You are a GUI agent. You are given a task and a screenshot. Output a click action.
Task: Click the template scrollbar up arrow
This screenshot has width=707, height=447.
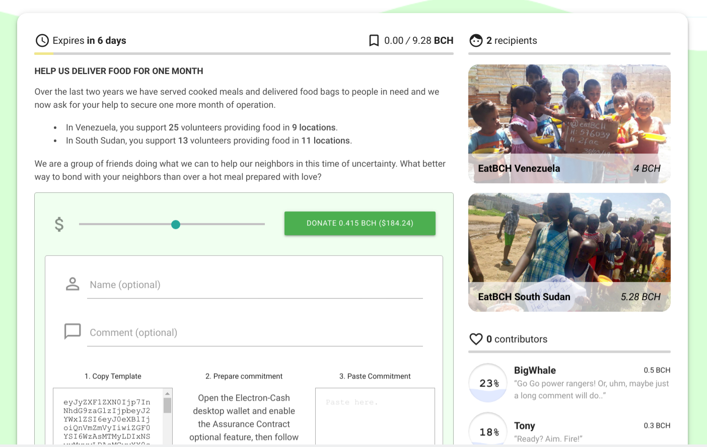167,394
